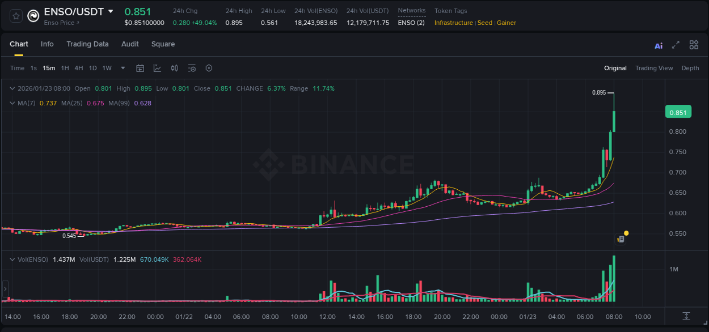Click the Ai assistant icon
Image resolution: width=709 pixels, height=332 pixels.
pos(658,44)
